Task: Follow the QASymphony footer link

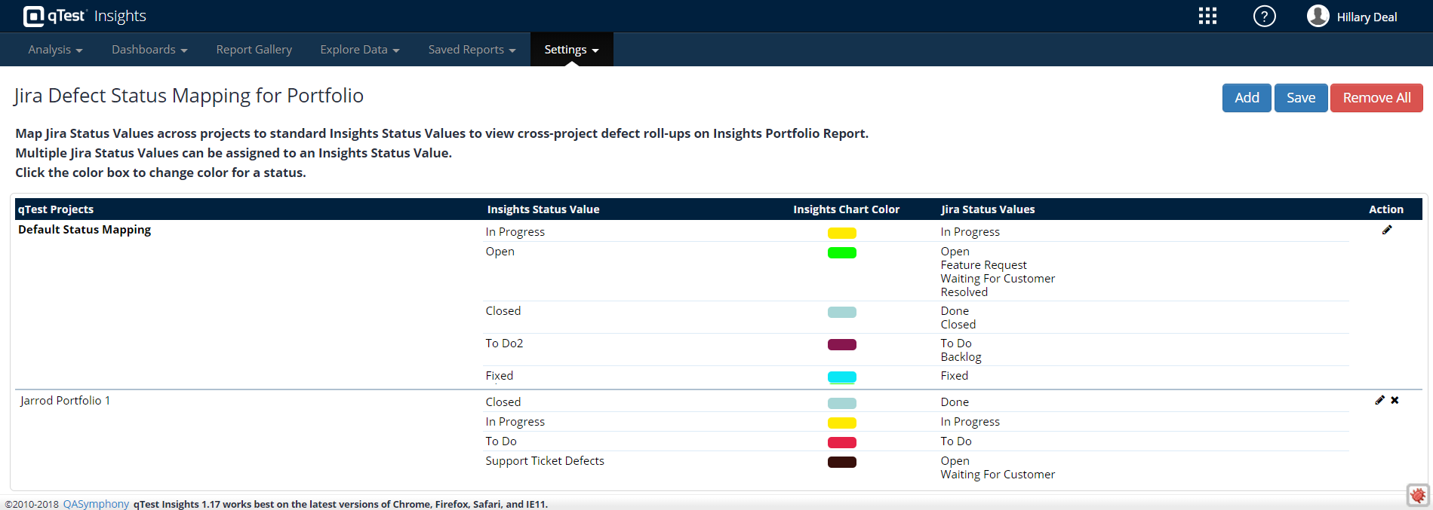Action: (x=96, y=504)
